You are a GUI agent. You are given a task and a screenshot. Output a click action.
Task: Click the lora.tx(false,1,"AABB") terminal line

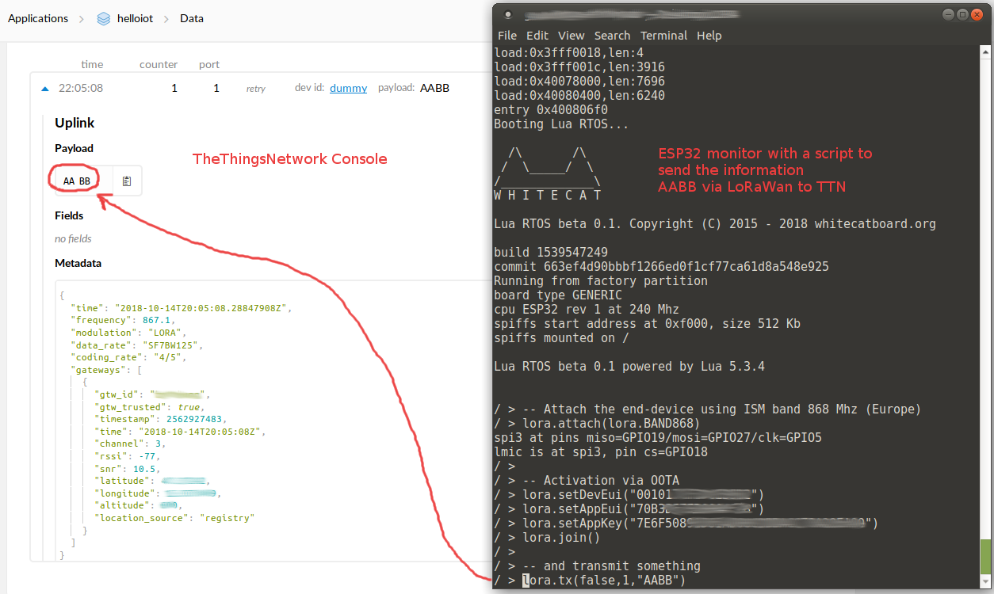pos(590,581)
